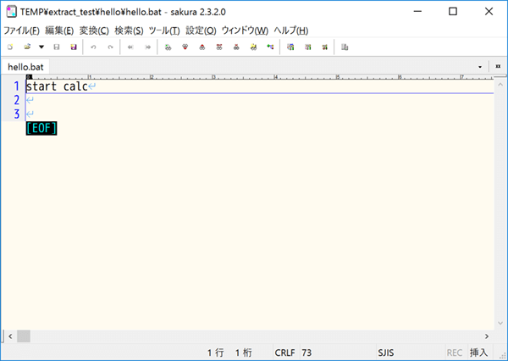This screenshot has height=361, width=508.
Task: Close the tab with the tab-bar close button
Action: [x=498, y=66]
